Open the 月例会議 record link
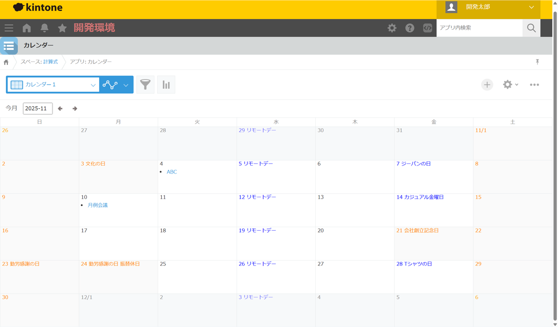 coord(98,205)
